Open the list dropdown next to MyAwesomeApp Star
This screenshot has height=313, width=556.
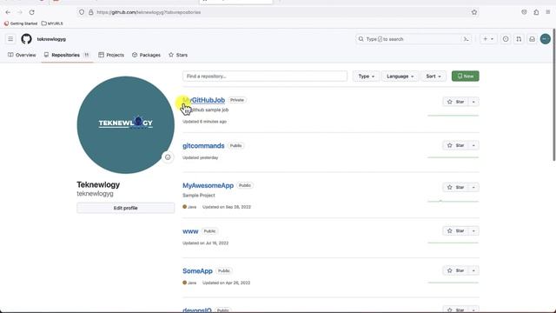click(x=473, y=188)
